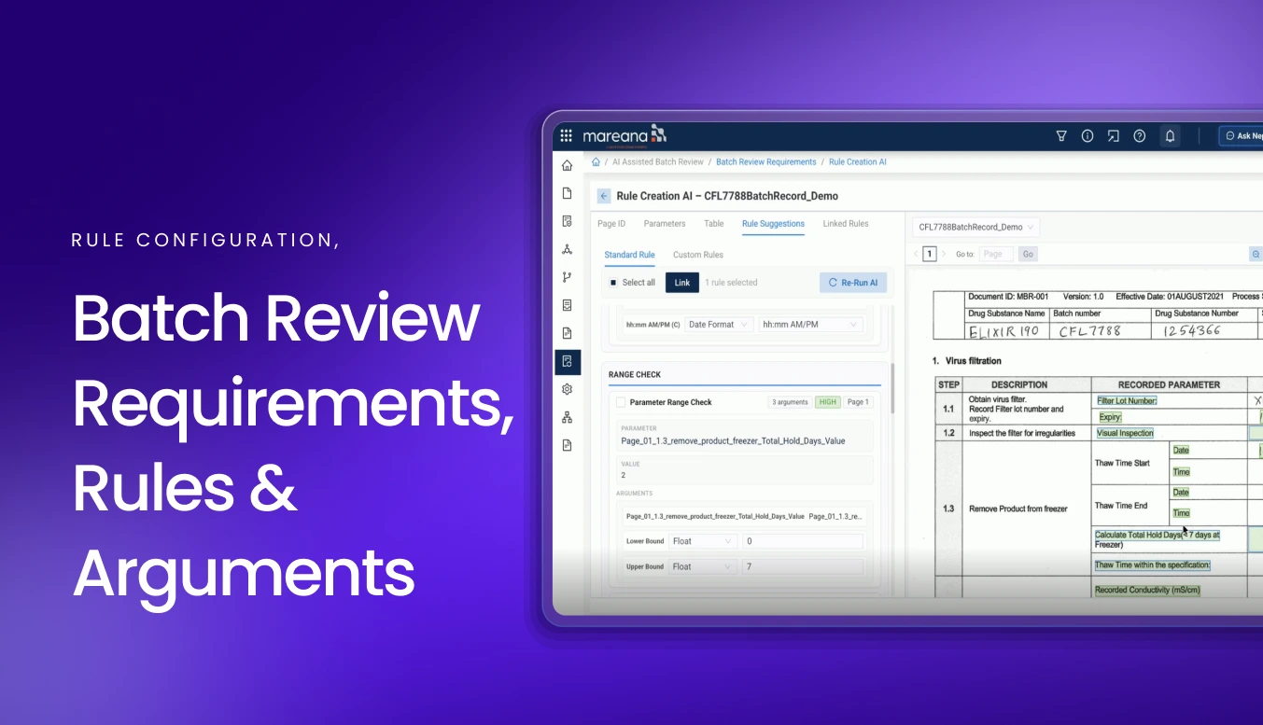Viewport: 1263px width, 725px height.
Task: Click the rules list vertical scrollbar
Action: click(x=891, y=387)
